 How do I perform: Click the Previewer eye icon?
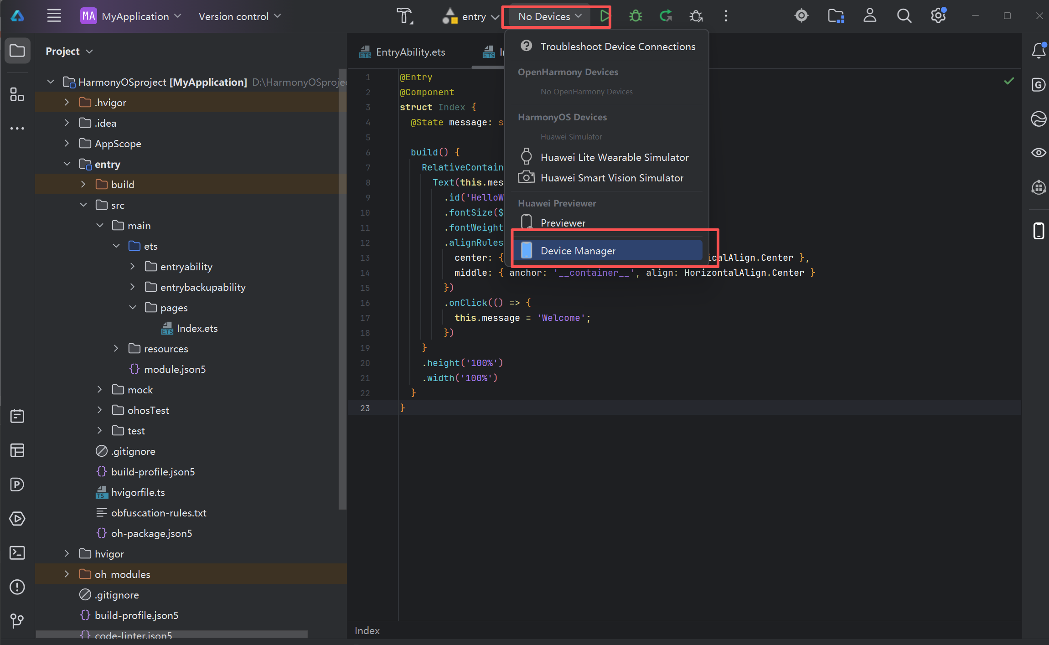[1039, 153]
